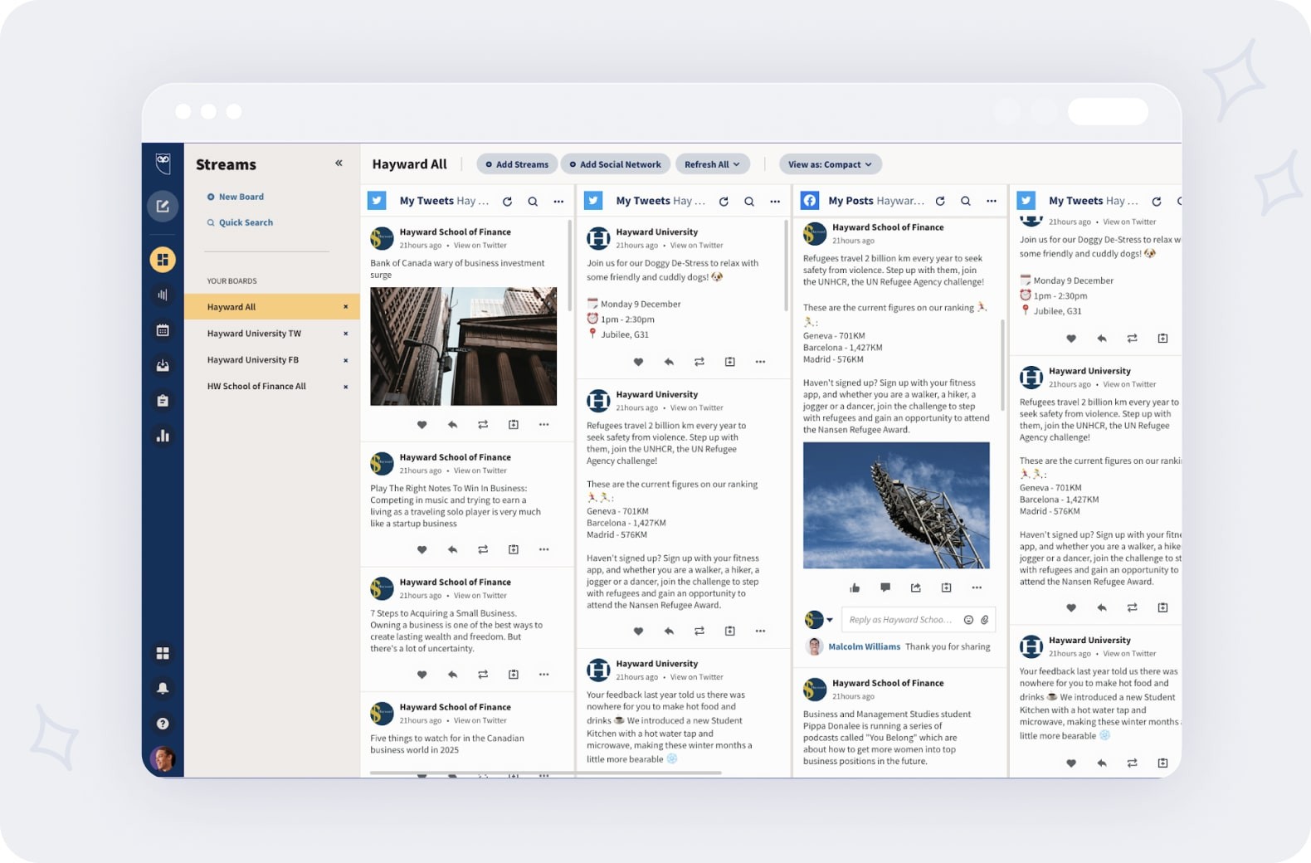Image resolution: width=1311 pixels, height=863 pixels.
Task: Remove the HW School of Finance All board
Action: (346, 387)
